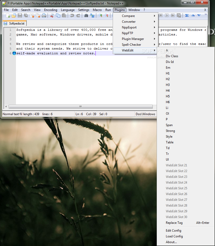Expand the toolbar overflow chevron
The image size is (215, 246).
(206, 14)
